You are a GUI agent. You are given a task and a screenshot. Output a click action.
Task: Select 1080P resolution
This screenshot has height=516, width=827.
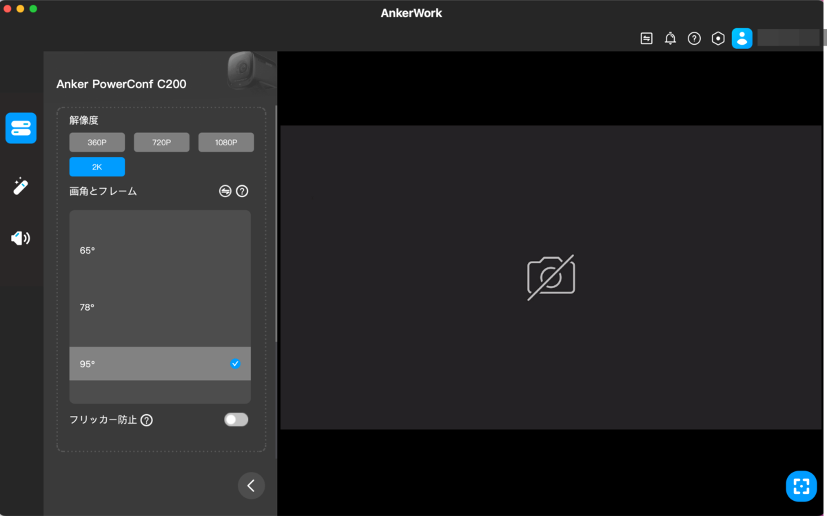click(x=226, y=143)
